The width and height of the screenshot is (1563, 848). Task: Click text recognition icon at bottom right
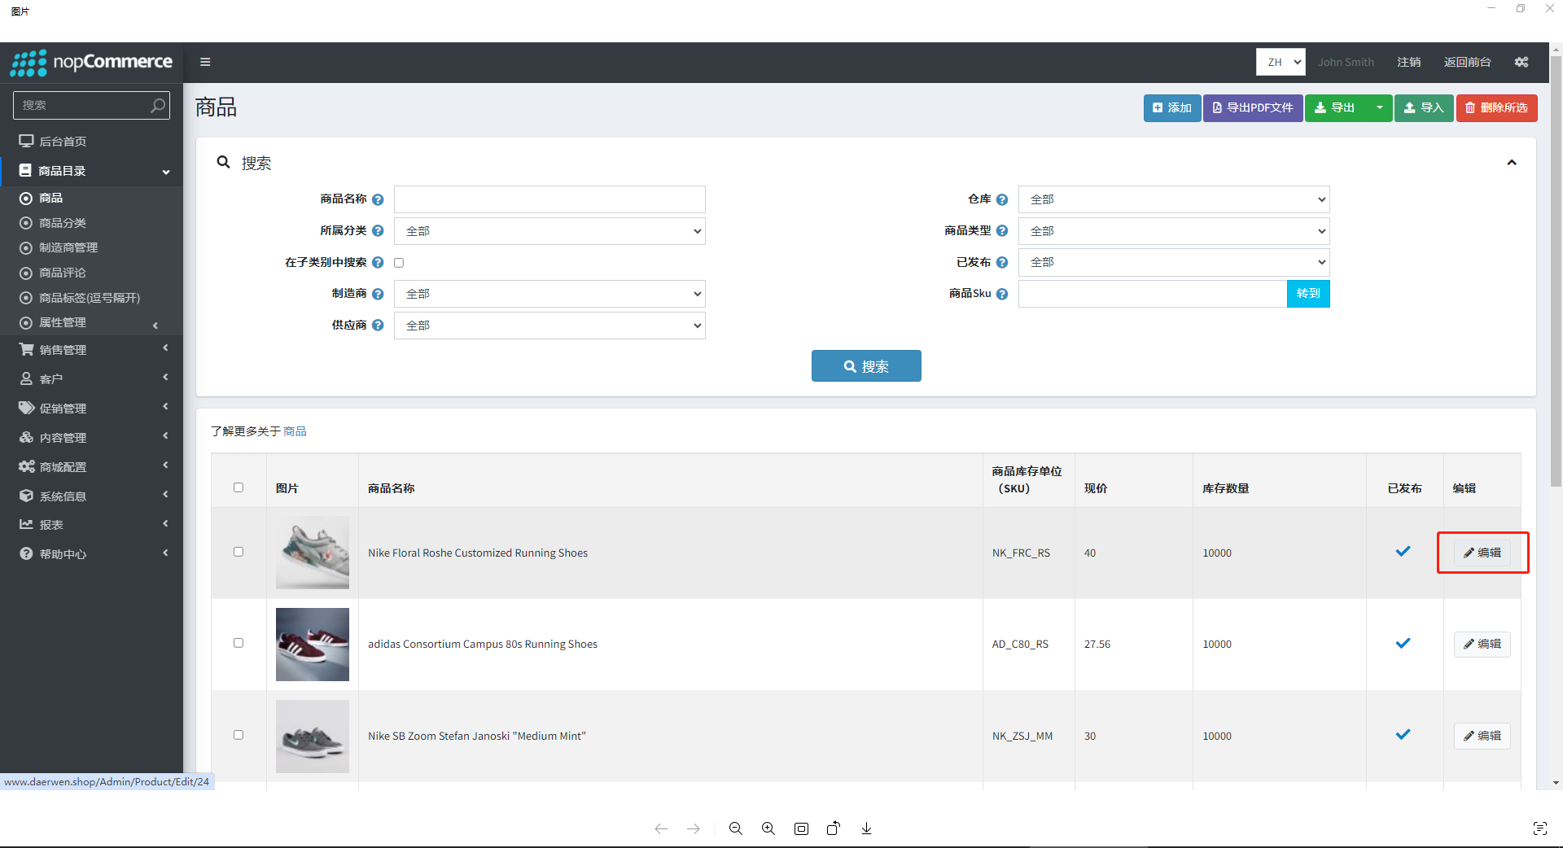coord(1540,828)
